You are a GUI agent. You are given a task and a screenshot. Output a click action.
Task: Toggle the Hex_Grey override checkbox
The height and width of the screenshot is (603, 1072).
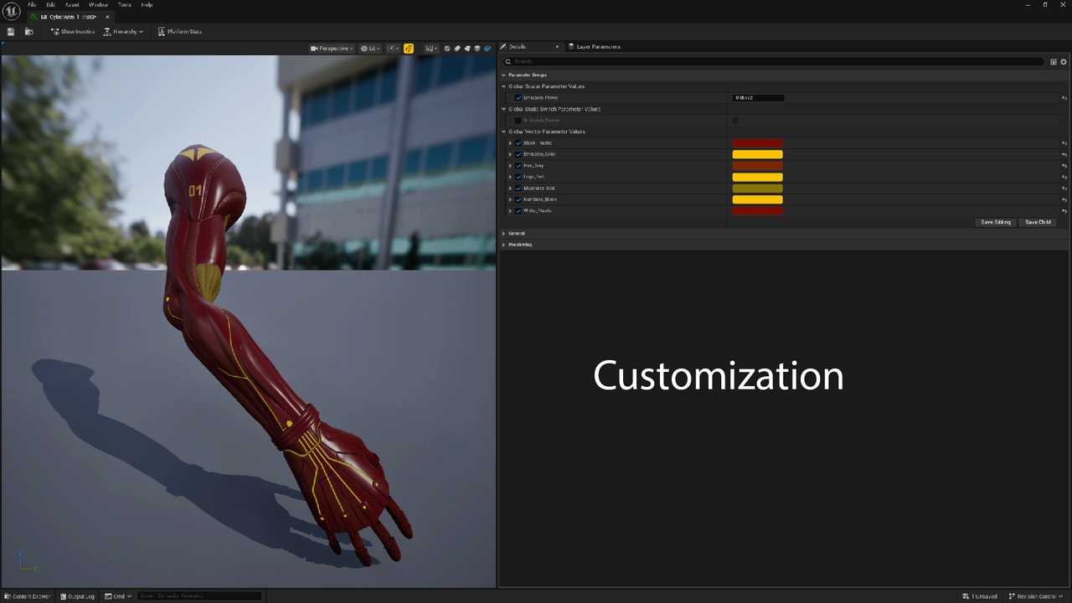coord(518,166)
